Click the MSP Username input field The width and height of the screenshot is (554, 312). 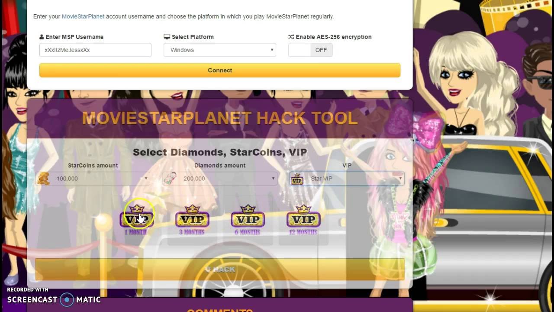pos(95,50)
